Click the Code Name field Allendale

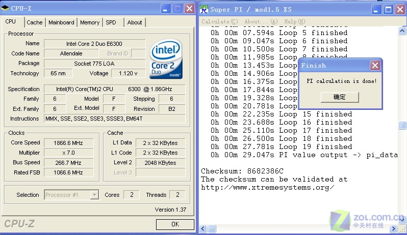click(x=71, y=53)
